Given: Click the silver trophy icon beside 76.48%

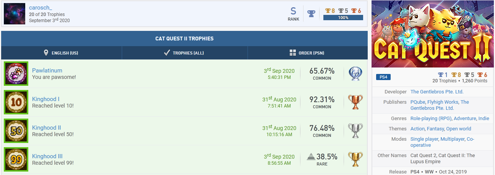Looking at the screenshot, I should [x=355, y=131].
